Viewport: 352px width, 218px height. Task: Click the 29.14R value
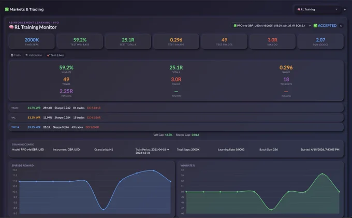click(x=48, y=108)
